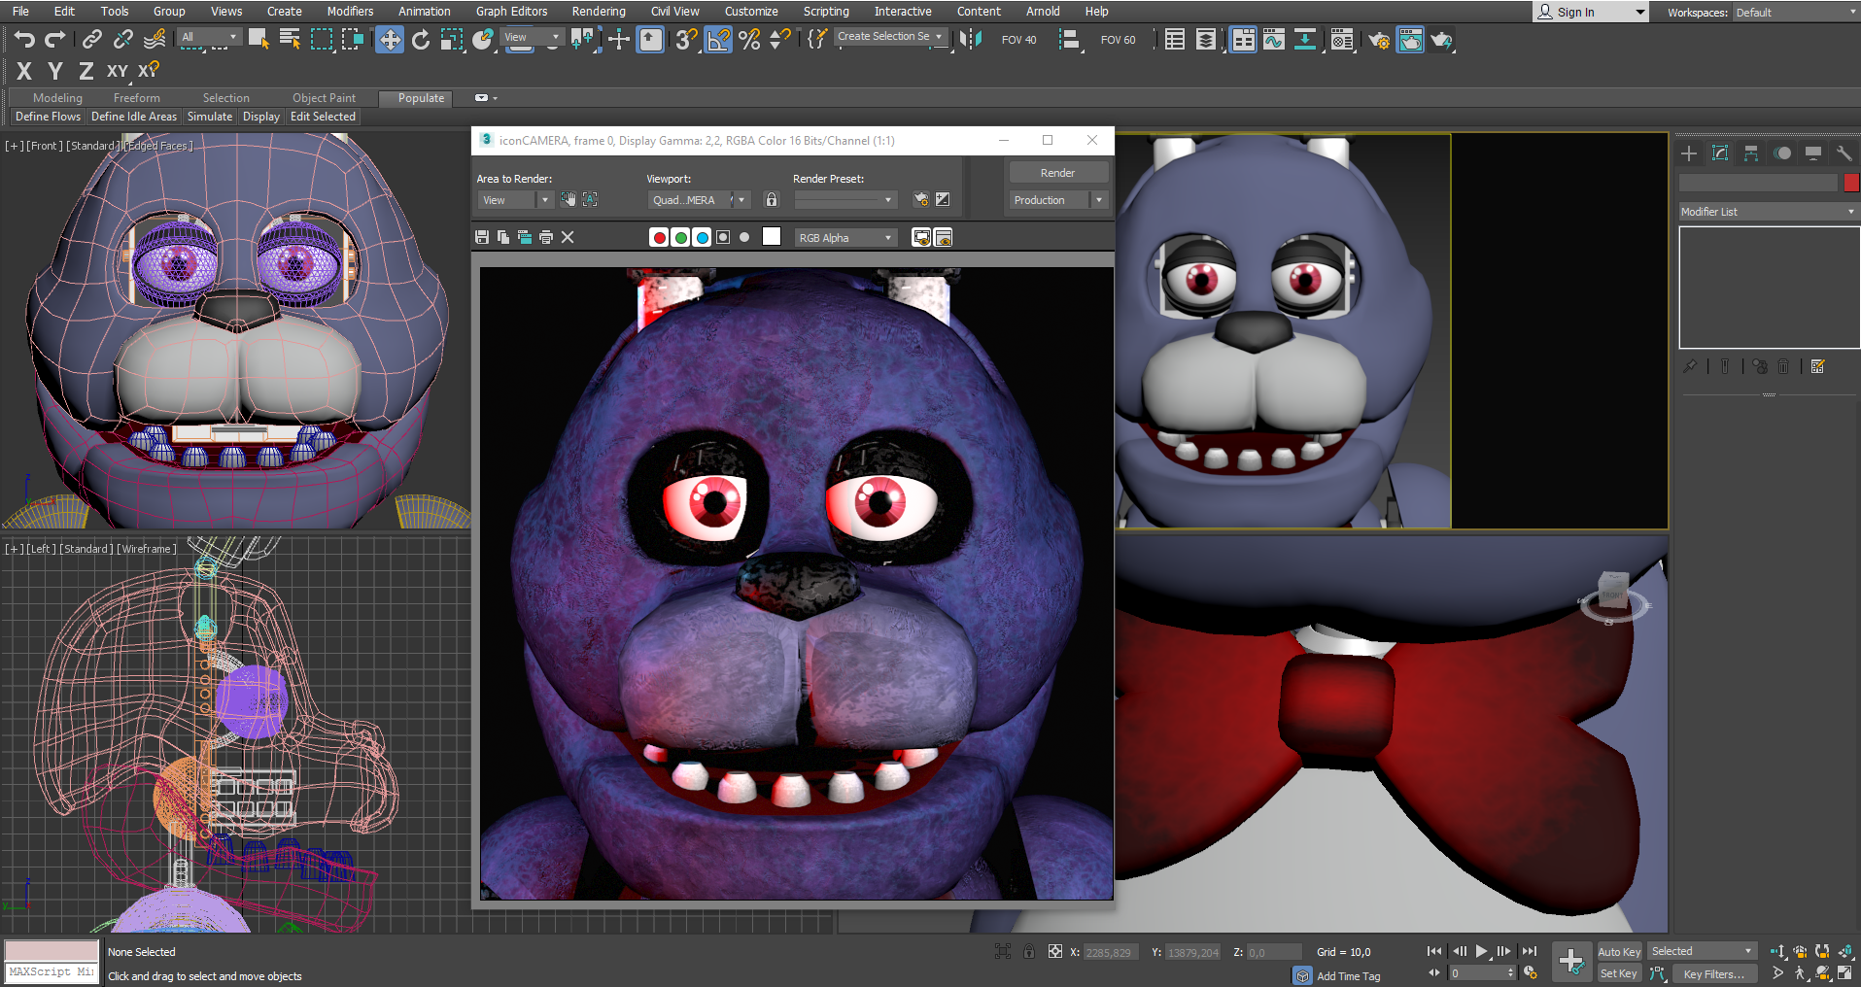Open Viewport Quad...MERA dropdown

click(700, 200)
